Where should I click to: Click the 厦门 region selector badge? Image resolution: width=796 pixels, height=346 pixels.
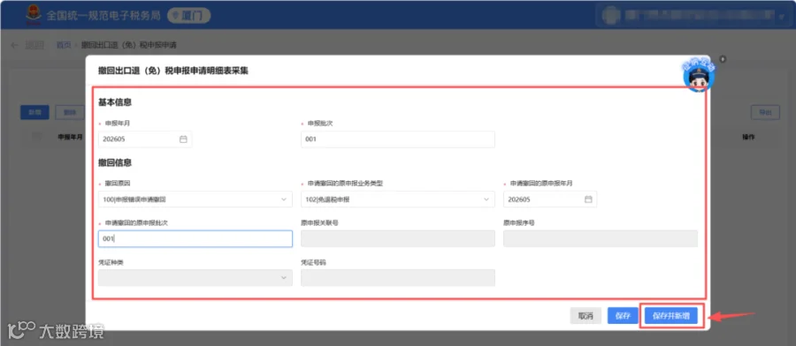tap(189, 16)
